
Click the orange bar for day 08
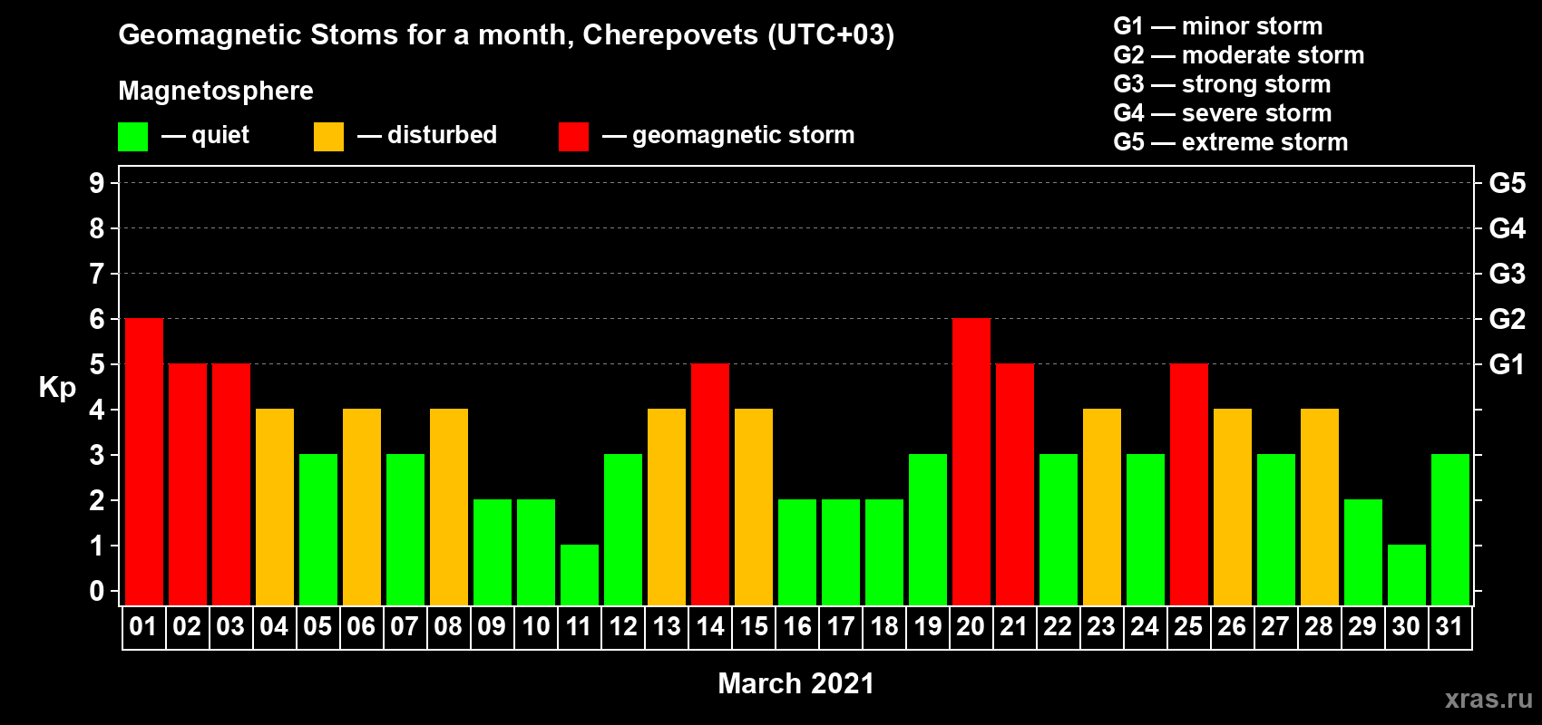click(x=449, y=507)
